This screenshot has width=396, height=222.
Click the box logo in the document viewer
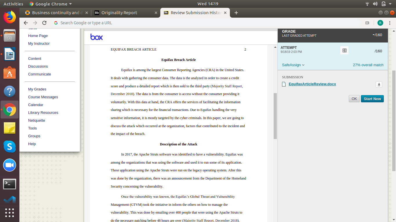(x=97, y=37)
